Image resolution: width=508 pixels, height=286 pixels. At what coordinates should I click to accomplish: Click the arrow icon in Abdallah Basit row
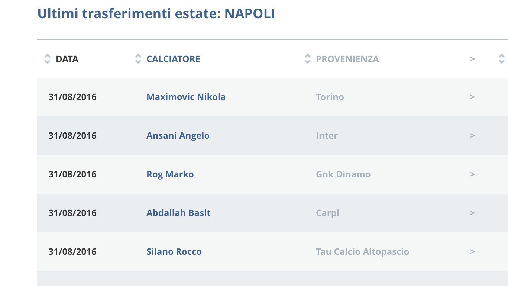click(x=472, y=213)
